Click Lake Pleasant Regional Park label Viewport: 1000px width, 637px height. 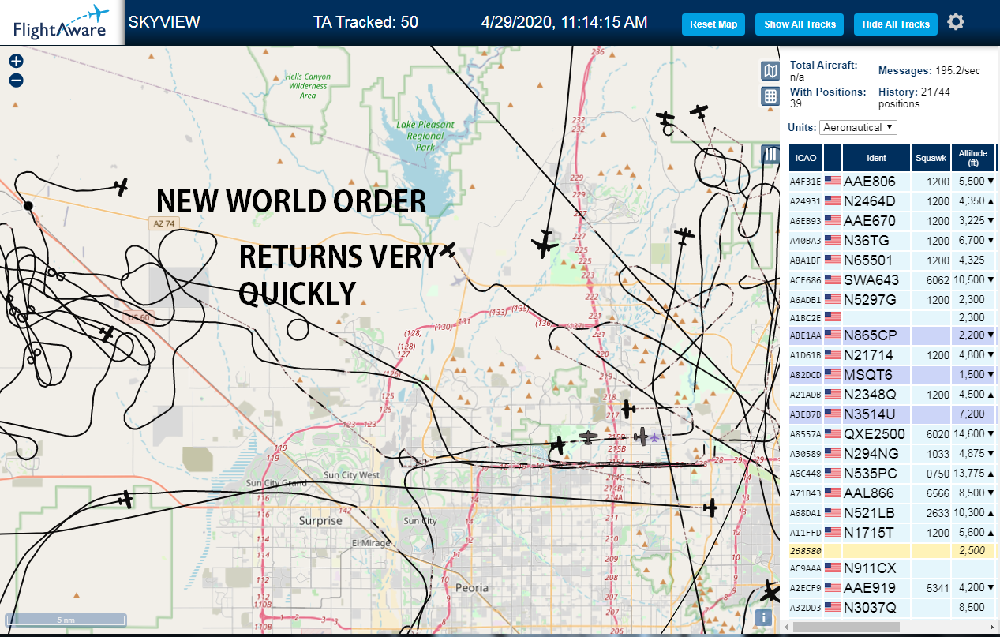click(425, 136)
